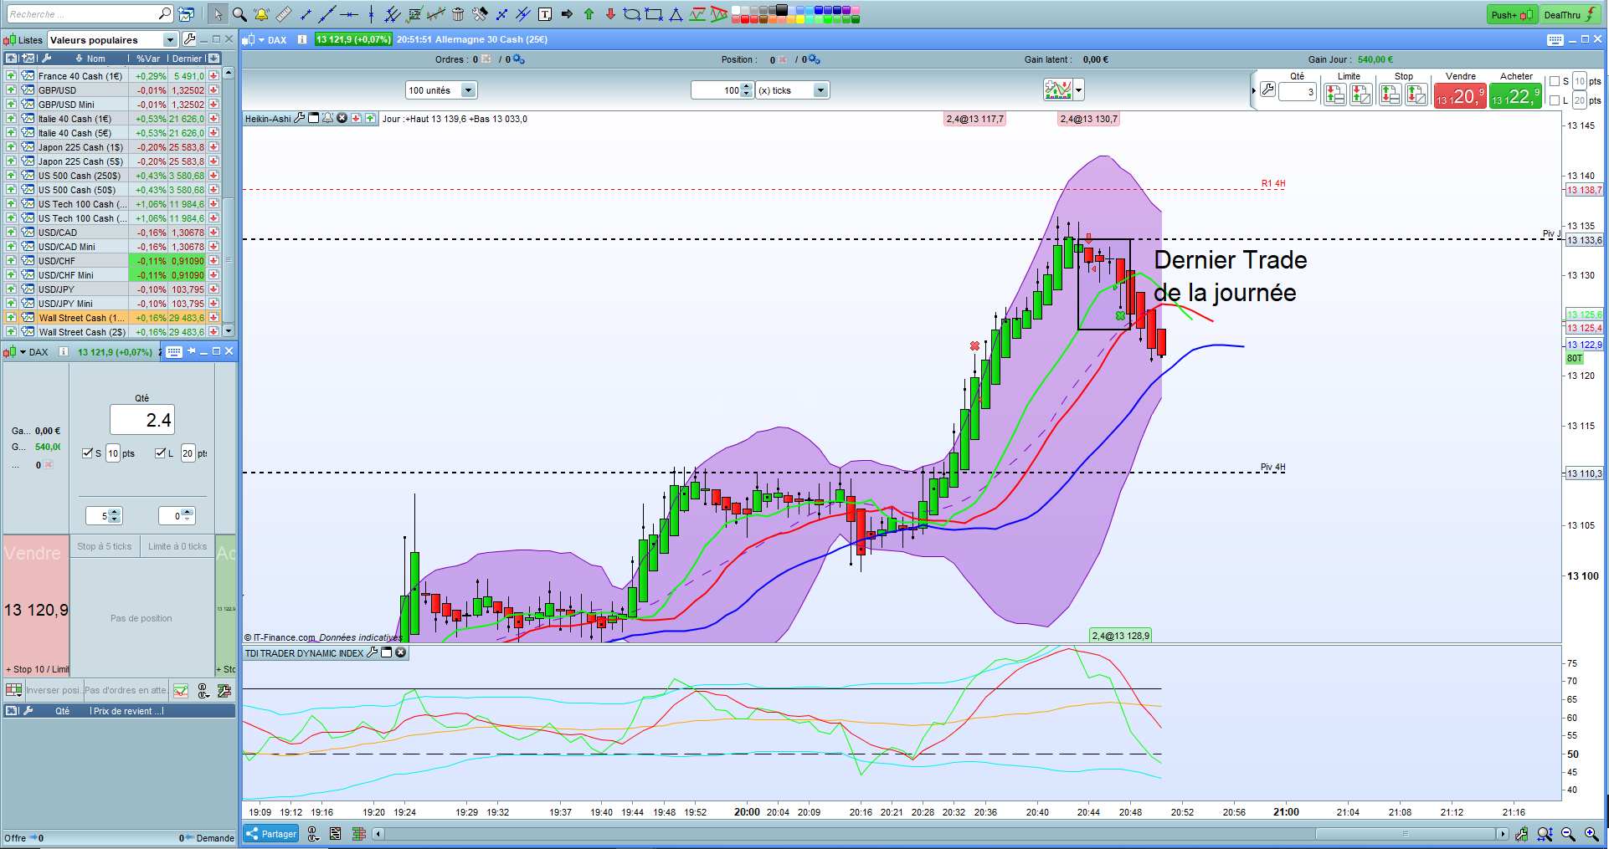Open the wrench settings next to Qté field
The height and width of the screenshot is (849, 1609).
click(1267, 90)
